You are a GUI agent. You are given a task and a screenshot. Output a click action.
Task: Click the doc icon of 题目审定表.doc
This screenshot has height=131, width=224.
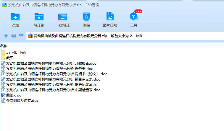3,79
